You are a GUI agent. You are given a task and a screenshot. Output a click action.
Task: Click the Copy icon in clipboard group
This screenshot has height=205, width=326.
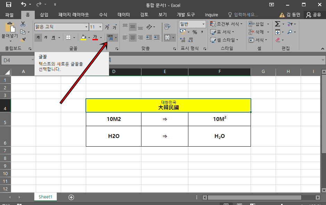tap(23, 32)
